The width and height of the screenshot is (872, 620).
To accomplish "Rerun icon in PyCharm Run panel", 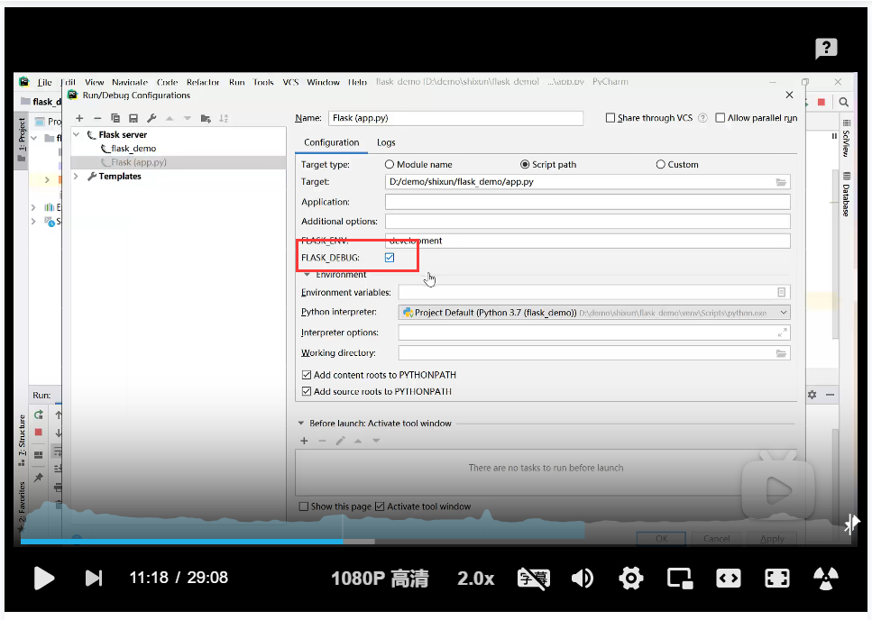I will [x=39, y=415].
